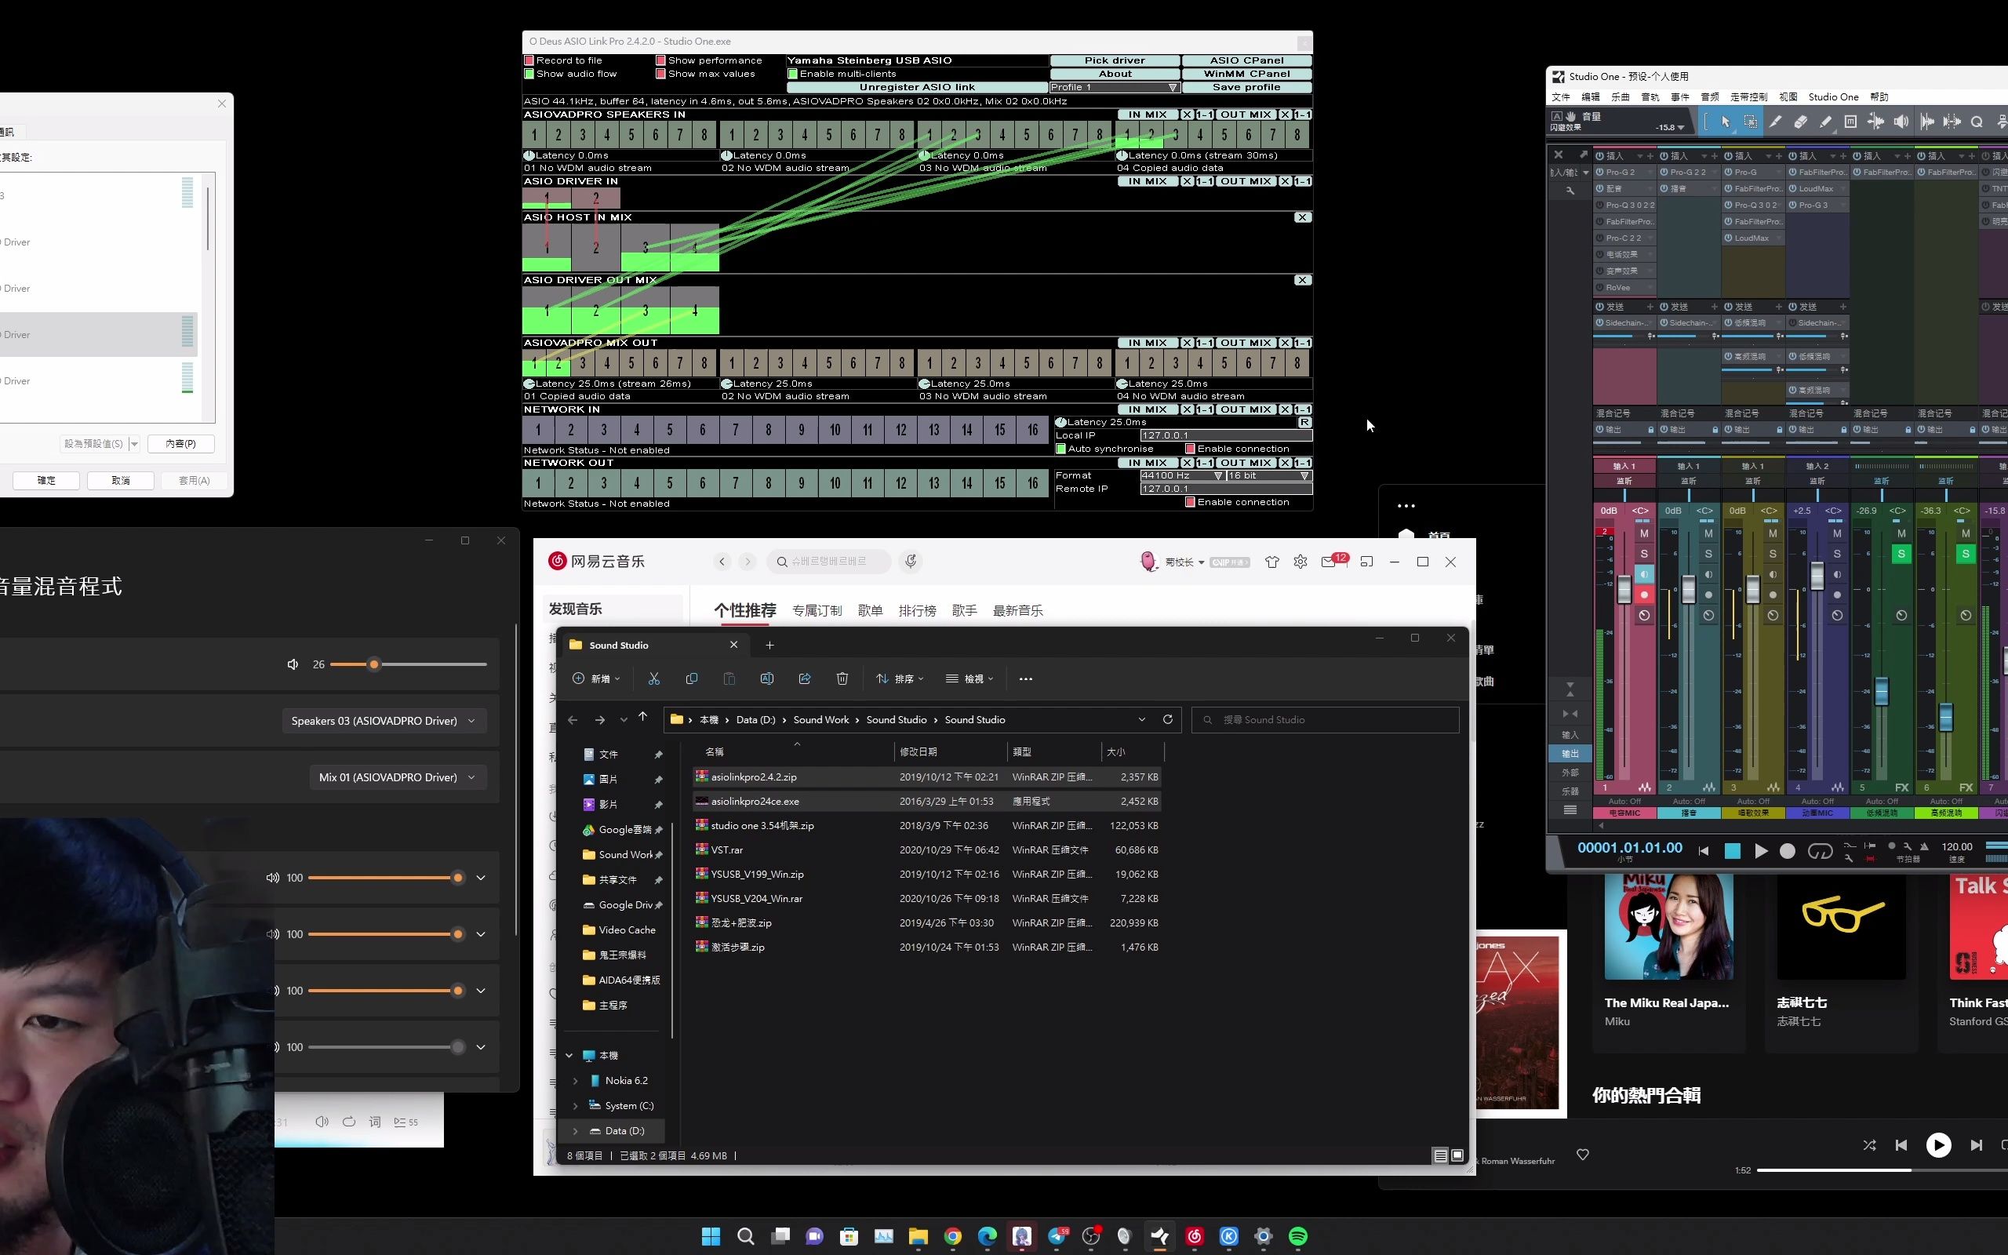Click the listen-to-identify microphone icon in NetEase Music
The height and width of the screenshot is (1255, 2008).
[910, 562]
